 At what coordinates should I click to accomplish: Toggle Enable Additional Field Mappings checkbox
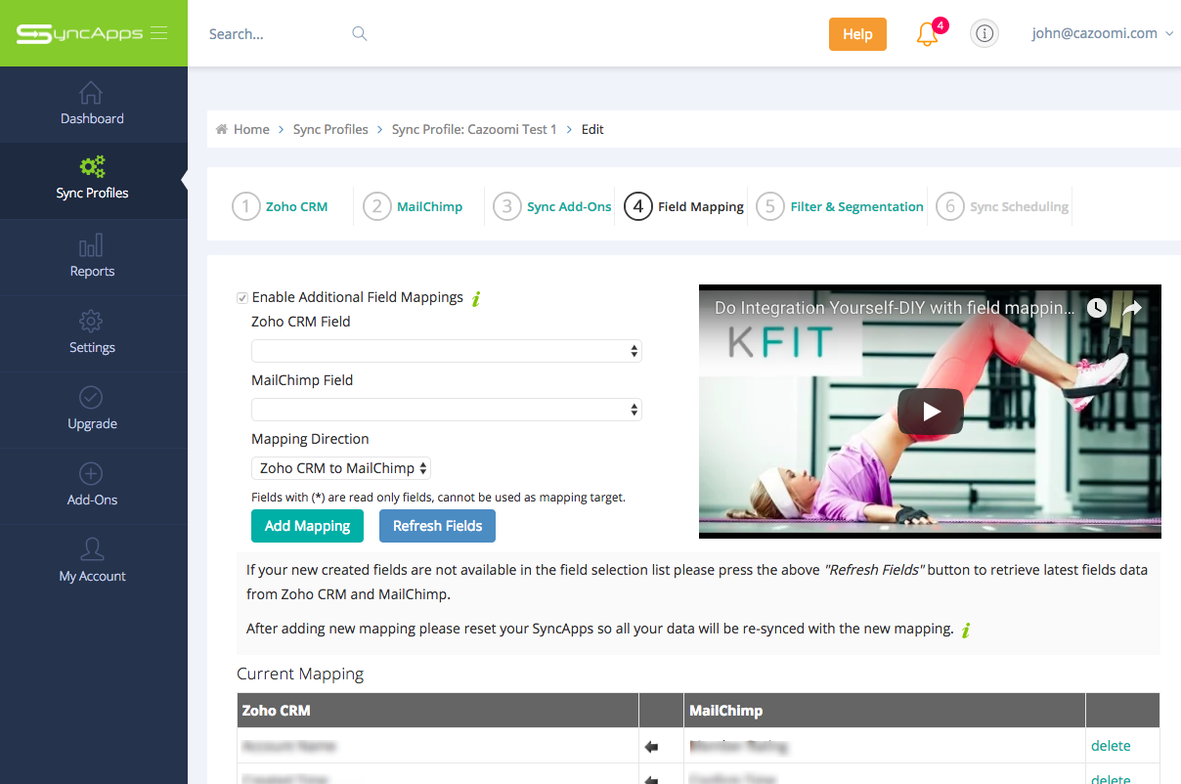pos(241,297)
